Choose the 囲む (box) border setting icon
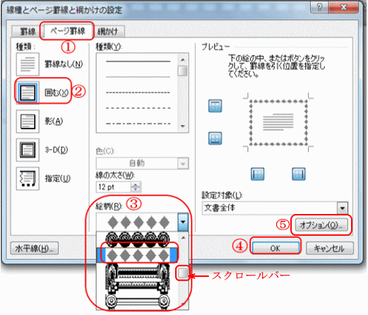The image size is (368, 315). click(x=28, y=93)
